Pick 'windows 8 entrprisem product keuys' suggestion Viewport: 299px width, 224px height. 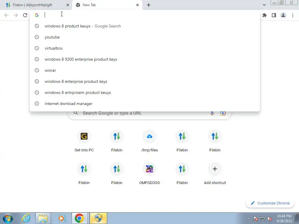tap(145, 92)
